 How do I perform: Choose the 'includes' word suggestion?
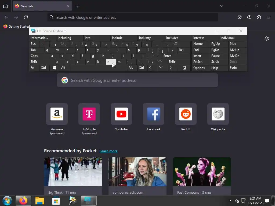178,38
